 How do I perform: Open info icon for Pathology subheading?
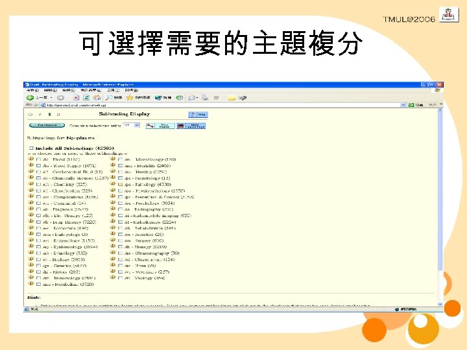tap(113, 183)
